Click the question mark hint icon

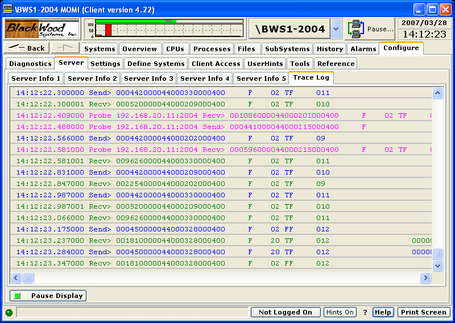pyautogui.click(x=365, y=312)
